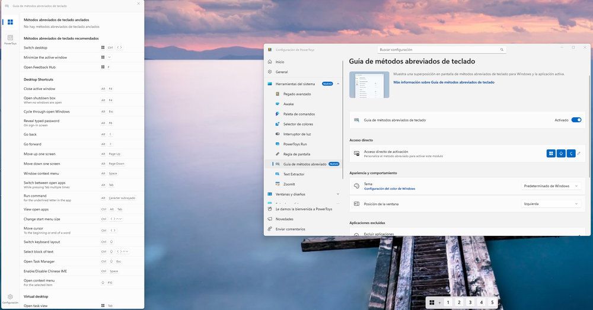593x310 pixels.
Task: Click 'Open Task Manager' row
Action: (81, 261)
